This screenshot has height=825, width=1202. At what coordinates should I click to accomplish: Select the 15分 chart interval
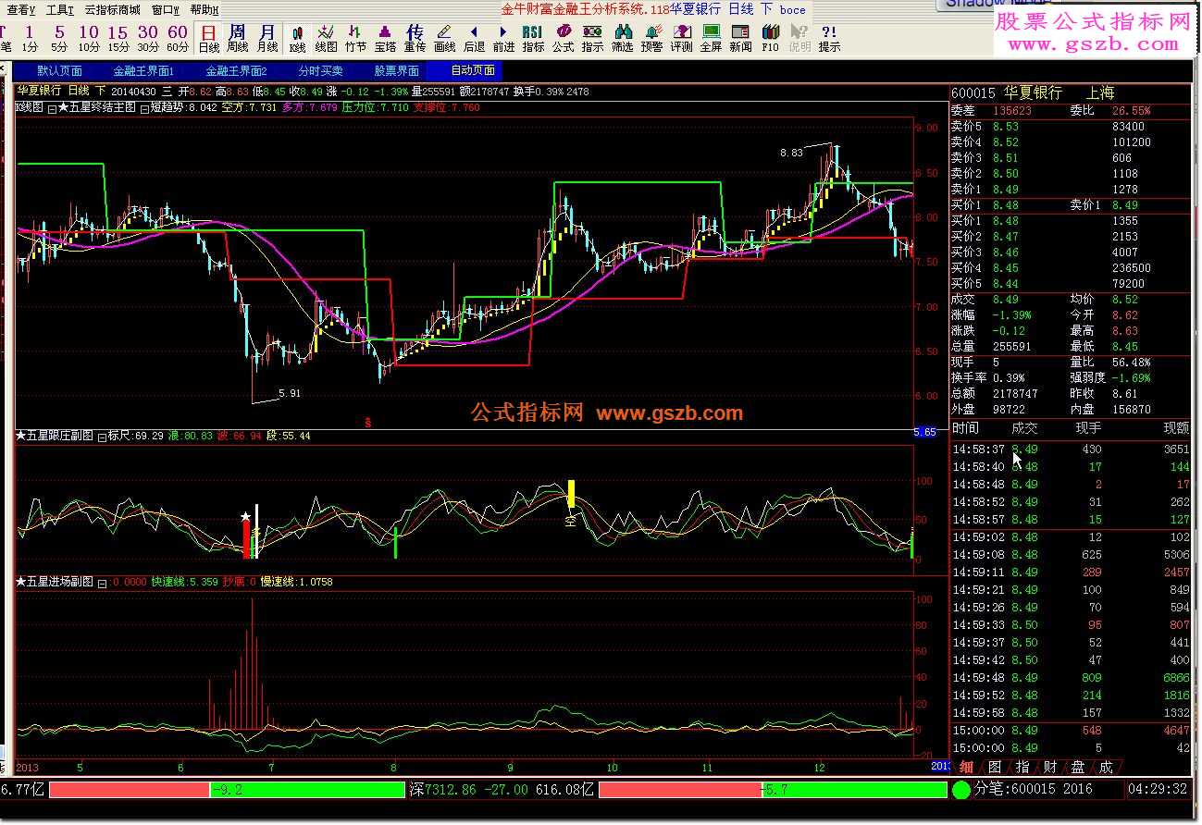[x=118, y=38]
